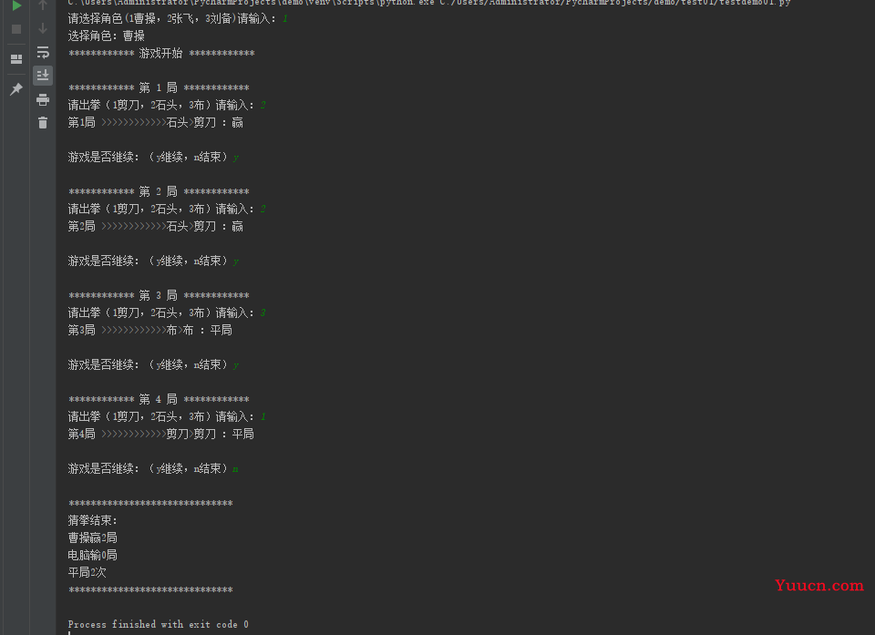Click the Up the stack trace arrow

(43, 5)
